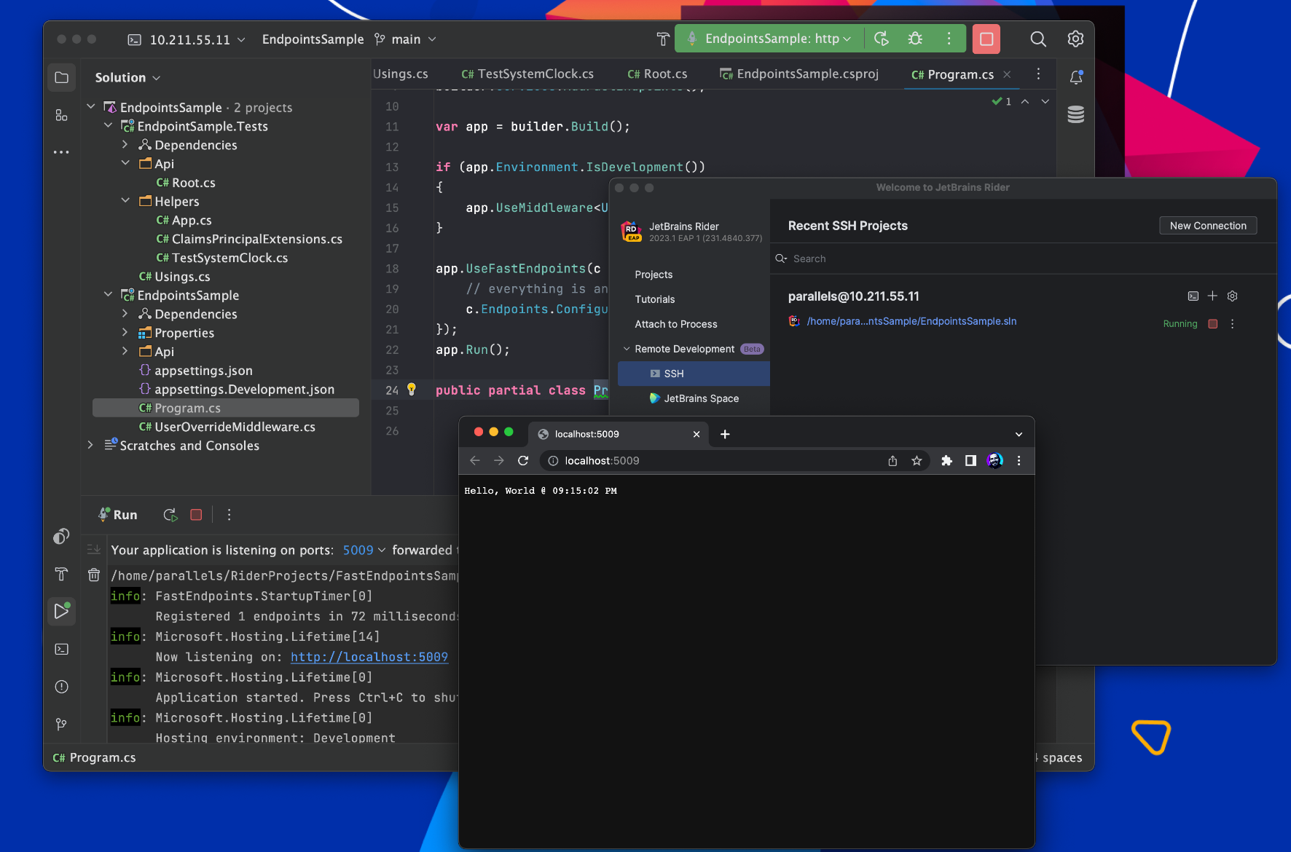Open browser extensions puzzle icon
This screenshot has height=852, width=1291.
coord(946,461)
